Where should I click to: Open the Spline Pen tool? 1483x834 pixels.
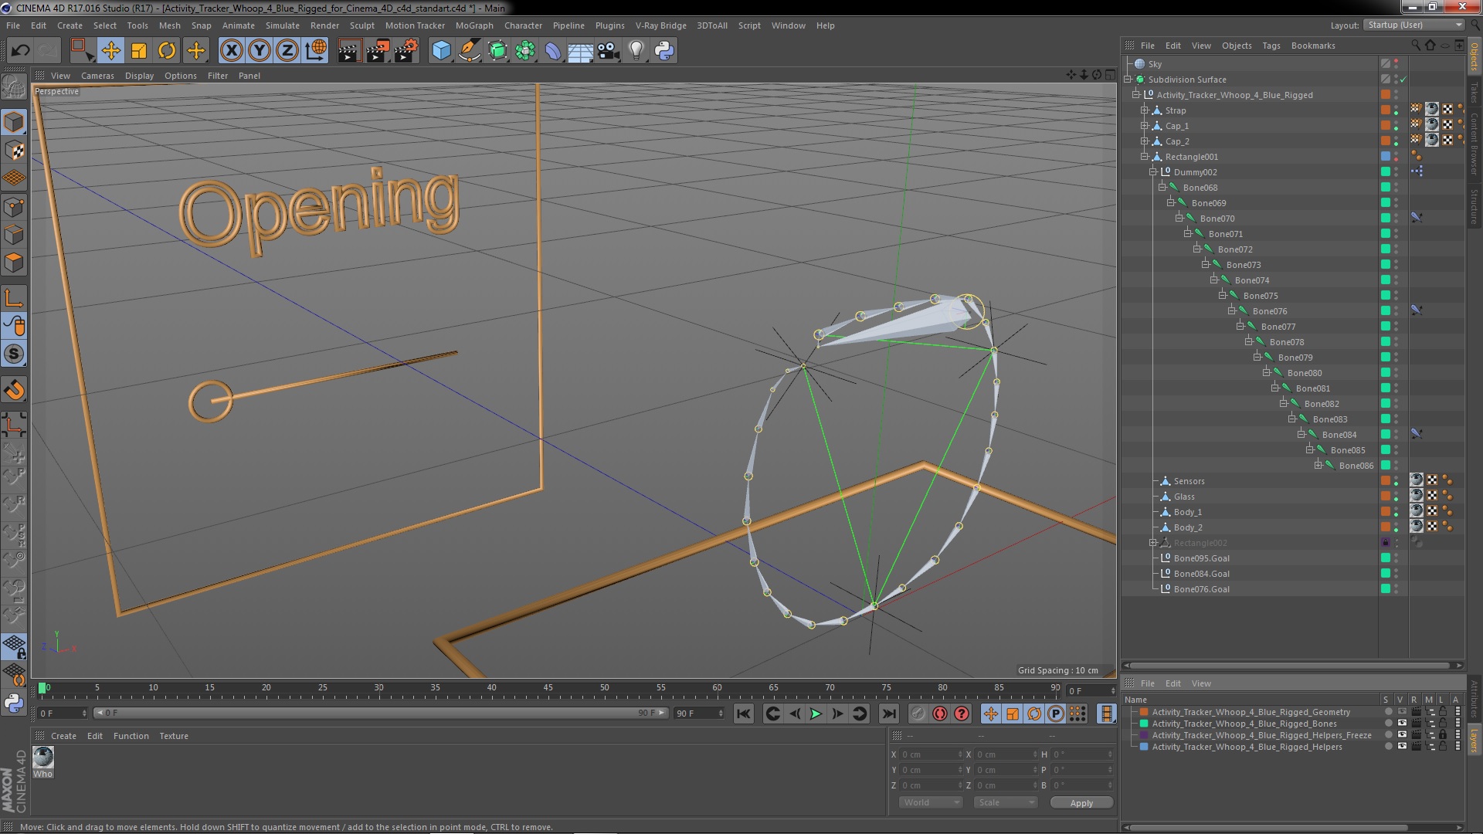pos(469,51)
